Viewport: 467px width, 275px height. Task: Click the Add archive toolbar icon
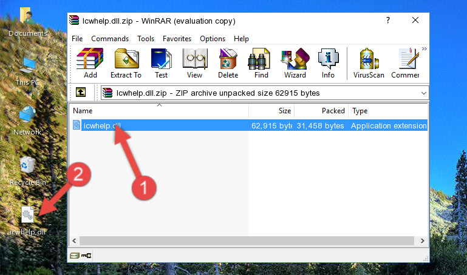point(90,63)
